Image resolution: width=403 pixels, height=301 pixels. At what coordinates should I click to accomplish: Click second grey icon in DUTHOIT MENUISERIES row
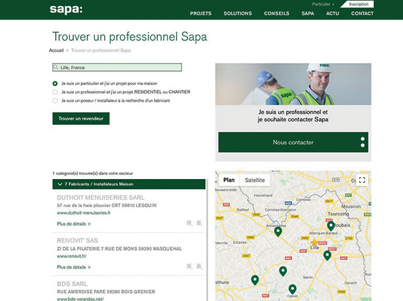pos(199,223)
